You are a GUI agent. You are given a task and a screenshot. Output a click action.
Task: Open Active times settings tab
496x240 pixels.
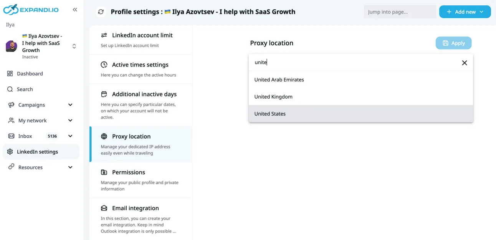pos(141,70)
